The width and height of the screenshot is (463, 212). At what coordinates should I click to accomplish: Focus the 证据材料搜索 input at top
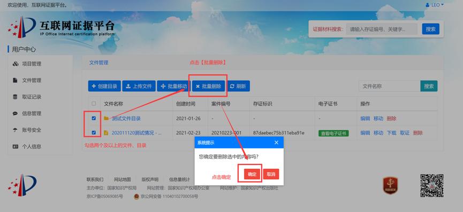click(x=382, y=29)
